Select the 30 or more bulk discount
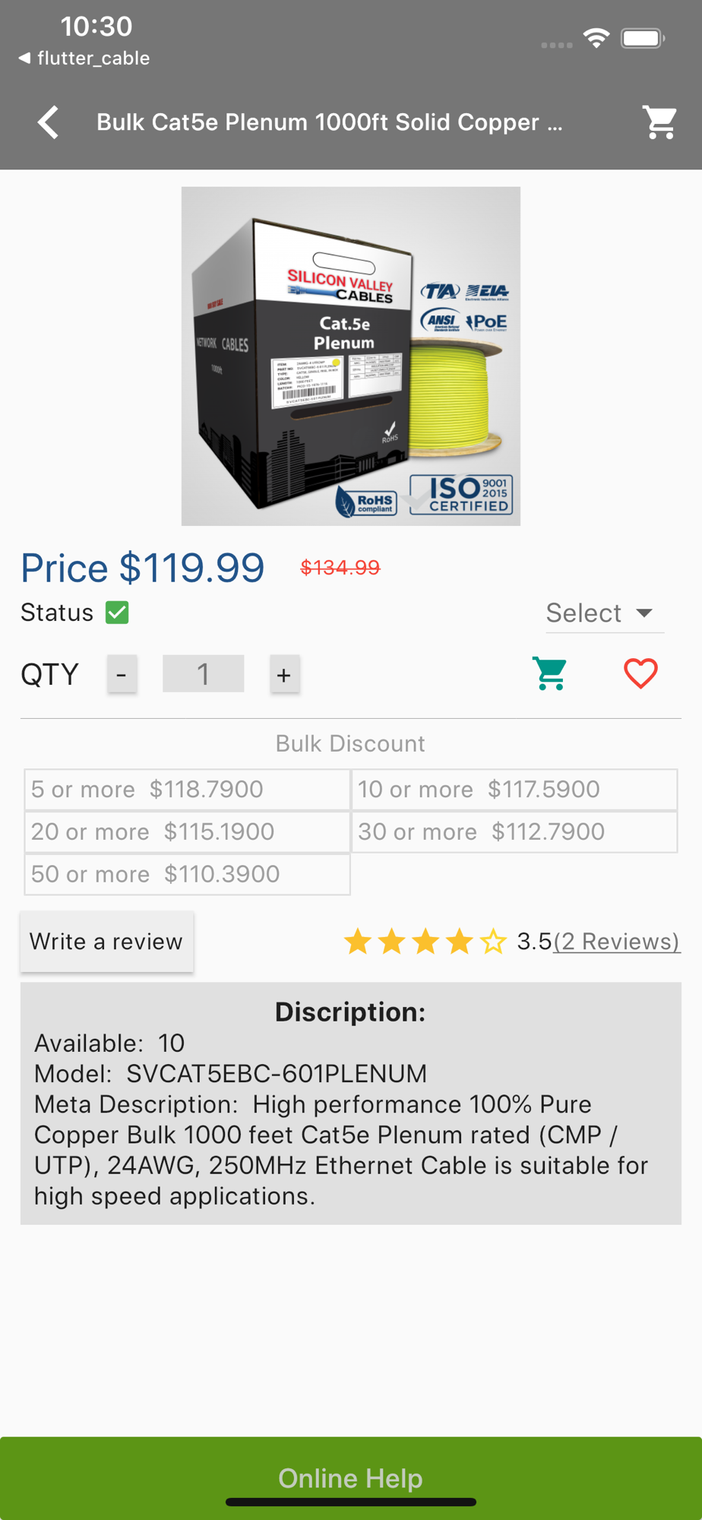The width and height of the screenshot is (702, 1520). (x=514, y=832)
